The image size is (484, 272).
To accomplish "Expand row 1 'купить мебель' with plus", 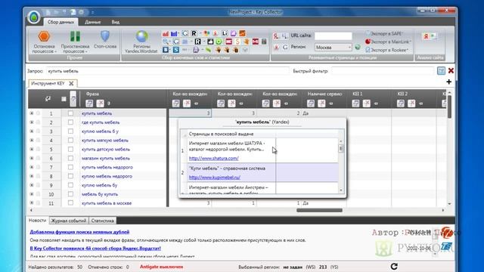I will pyautogui.click(x=32, y=113).
